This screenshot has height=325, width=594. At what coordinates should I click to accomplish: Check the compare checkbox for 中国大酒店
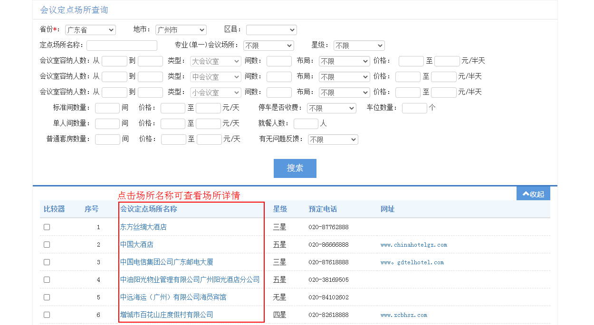[x=46, y=244]
